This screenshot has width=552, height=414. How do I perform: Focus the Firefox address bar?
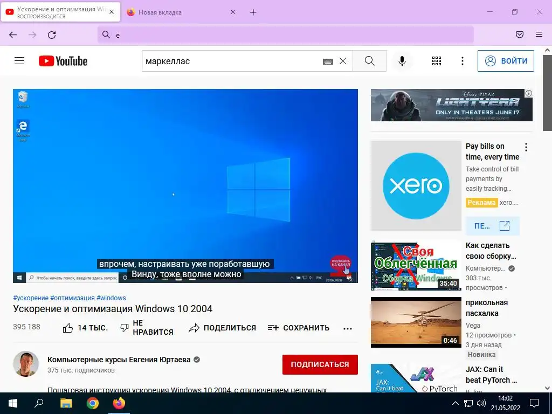click(x=286, y=34)
